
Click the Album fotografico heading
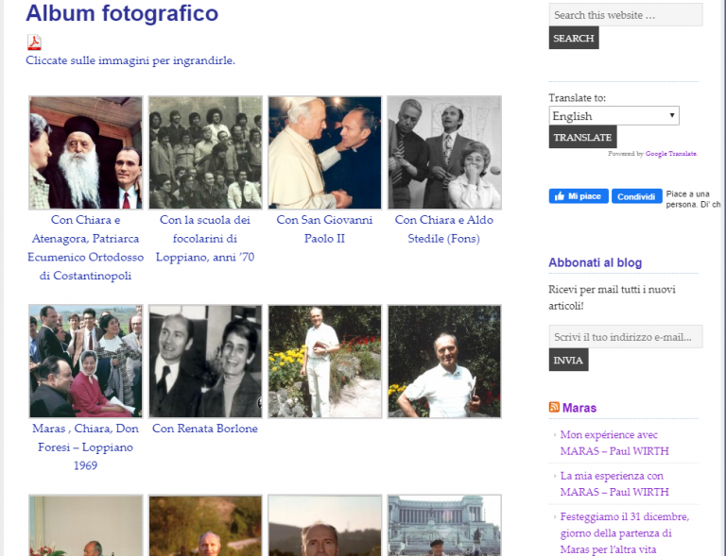tap(122, 13)
